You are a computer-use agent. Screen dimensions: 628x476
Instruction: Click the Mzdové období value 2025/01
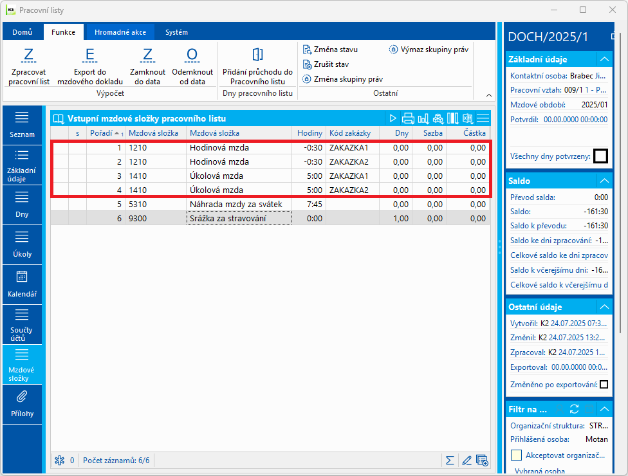[x=595, y=105]
